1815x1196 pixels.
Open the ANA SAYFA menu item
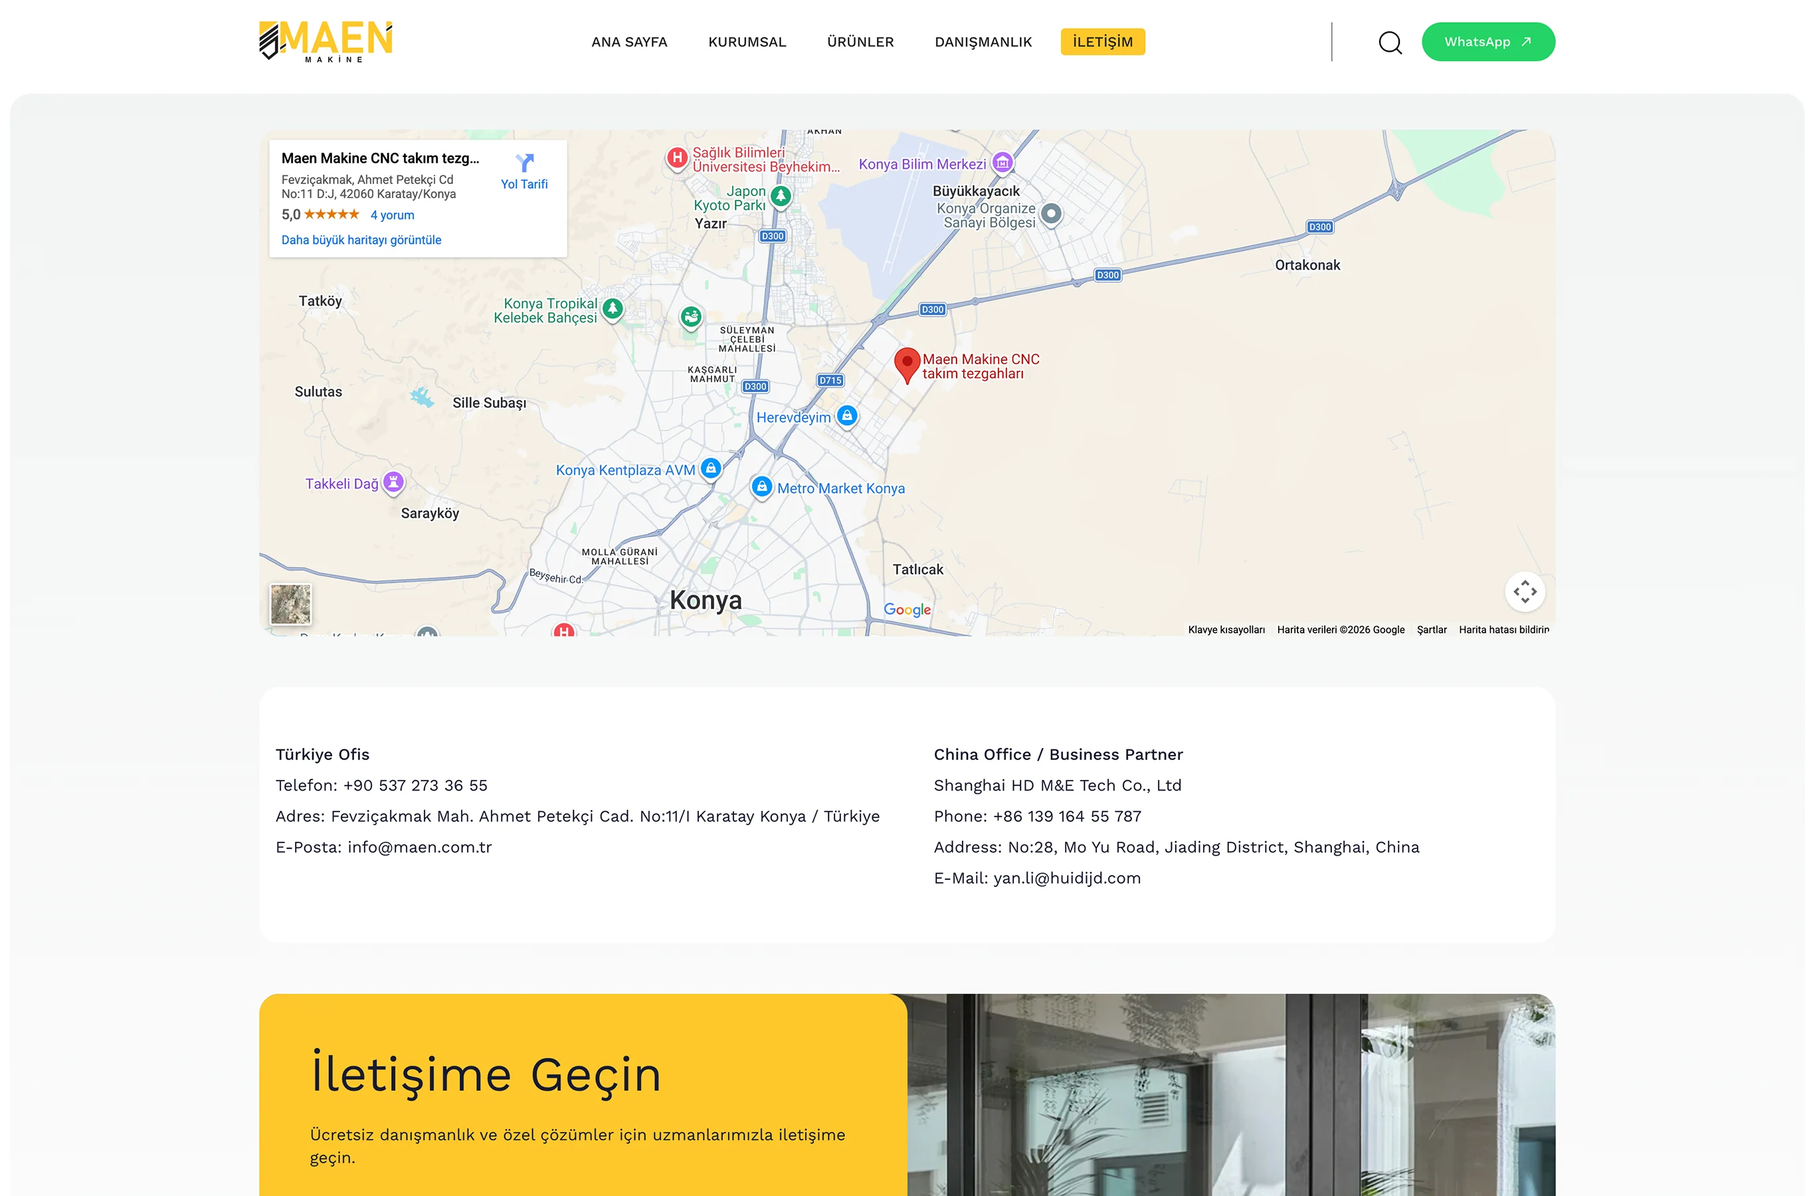[x=629, y=42]
